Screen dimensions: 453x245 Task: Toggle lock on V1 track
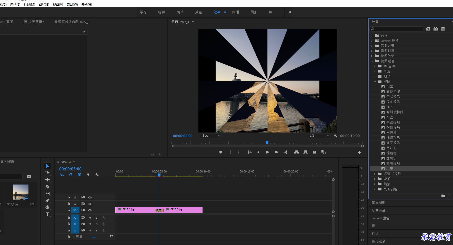coord(68,210)
